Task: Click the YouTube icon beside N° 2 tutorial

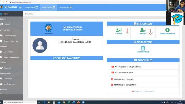Action: [x=113, y=73]
